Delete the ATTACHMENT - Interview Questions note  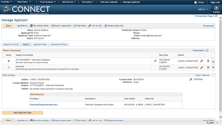208,61
